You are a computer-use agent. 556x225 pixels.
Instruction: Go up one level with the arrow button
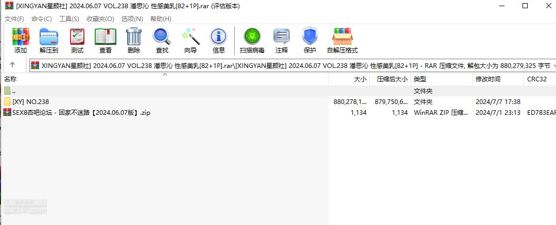point(12,65)
